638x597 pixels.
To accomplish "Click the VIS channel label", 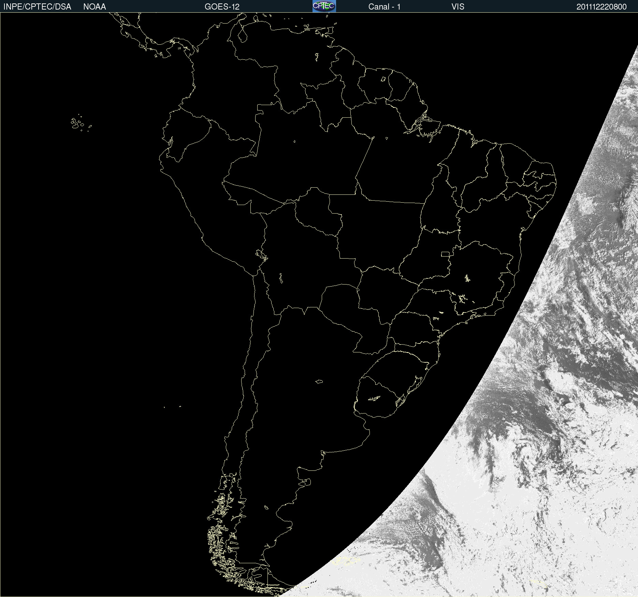I will pyautogui.click(x=458, y=7).
